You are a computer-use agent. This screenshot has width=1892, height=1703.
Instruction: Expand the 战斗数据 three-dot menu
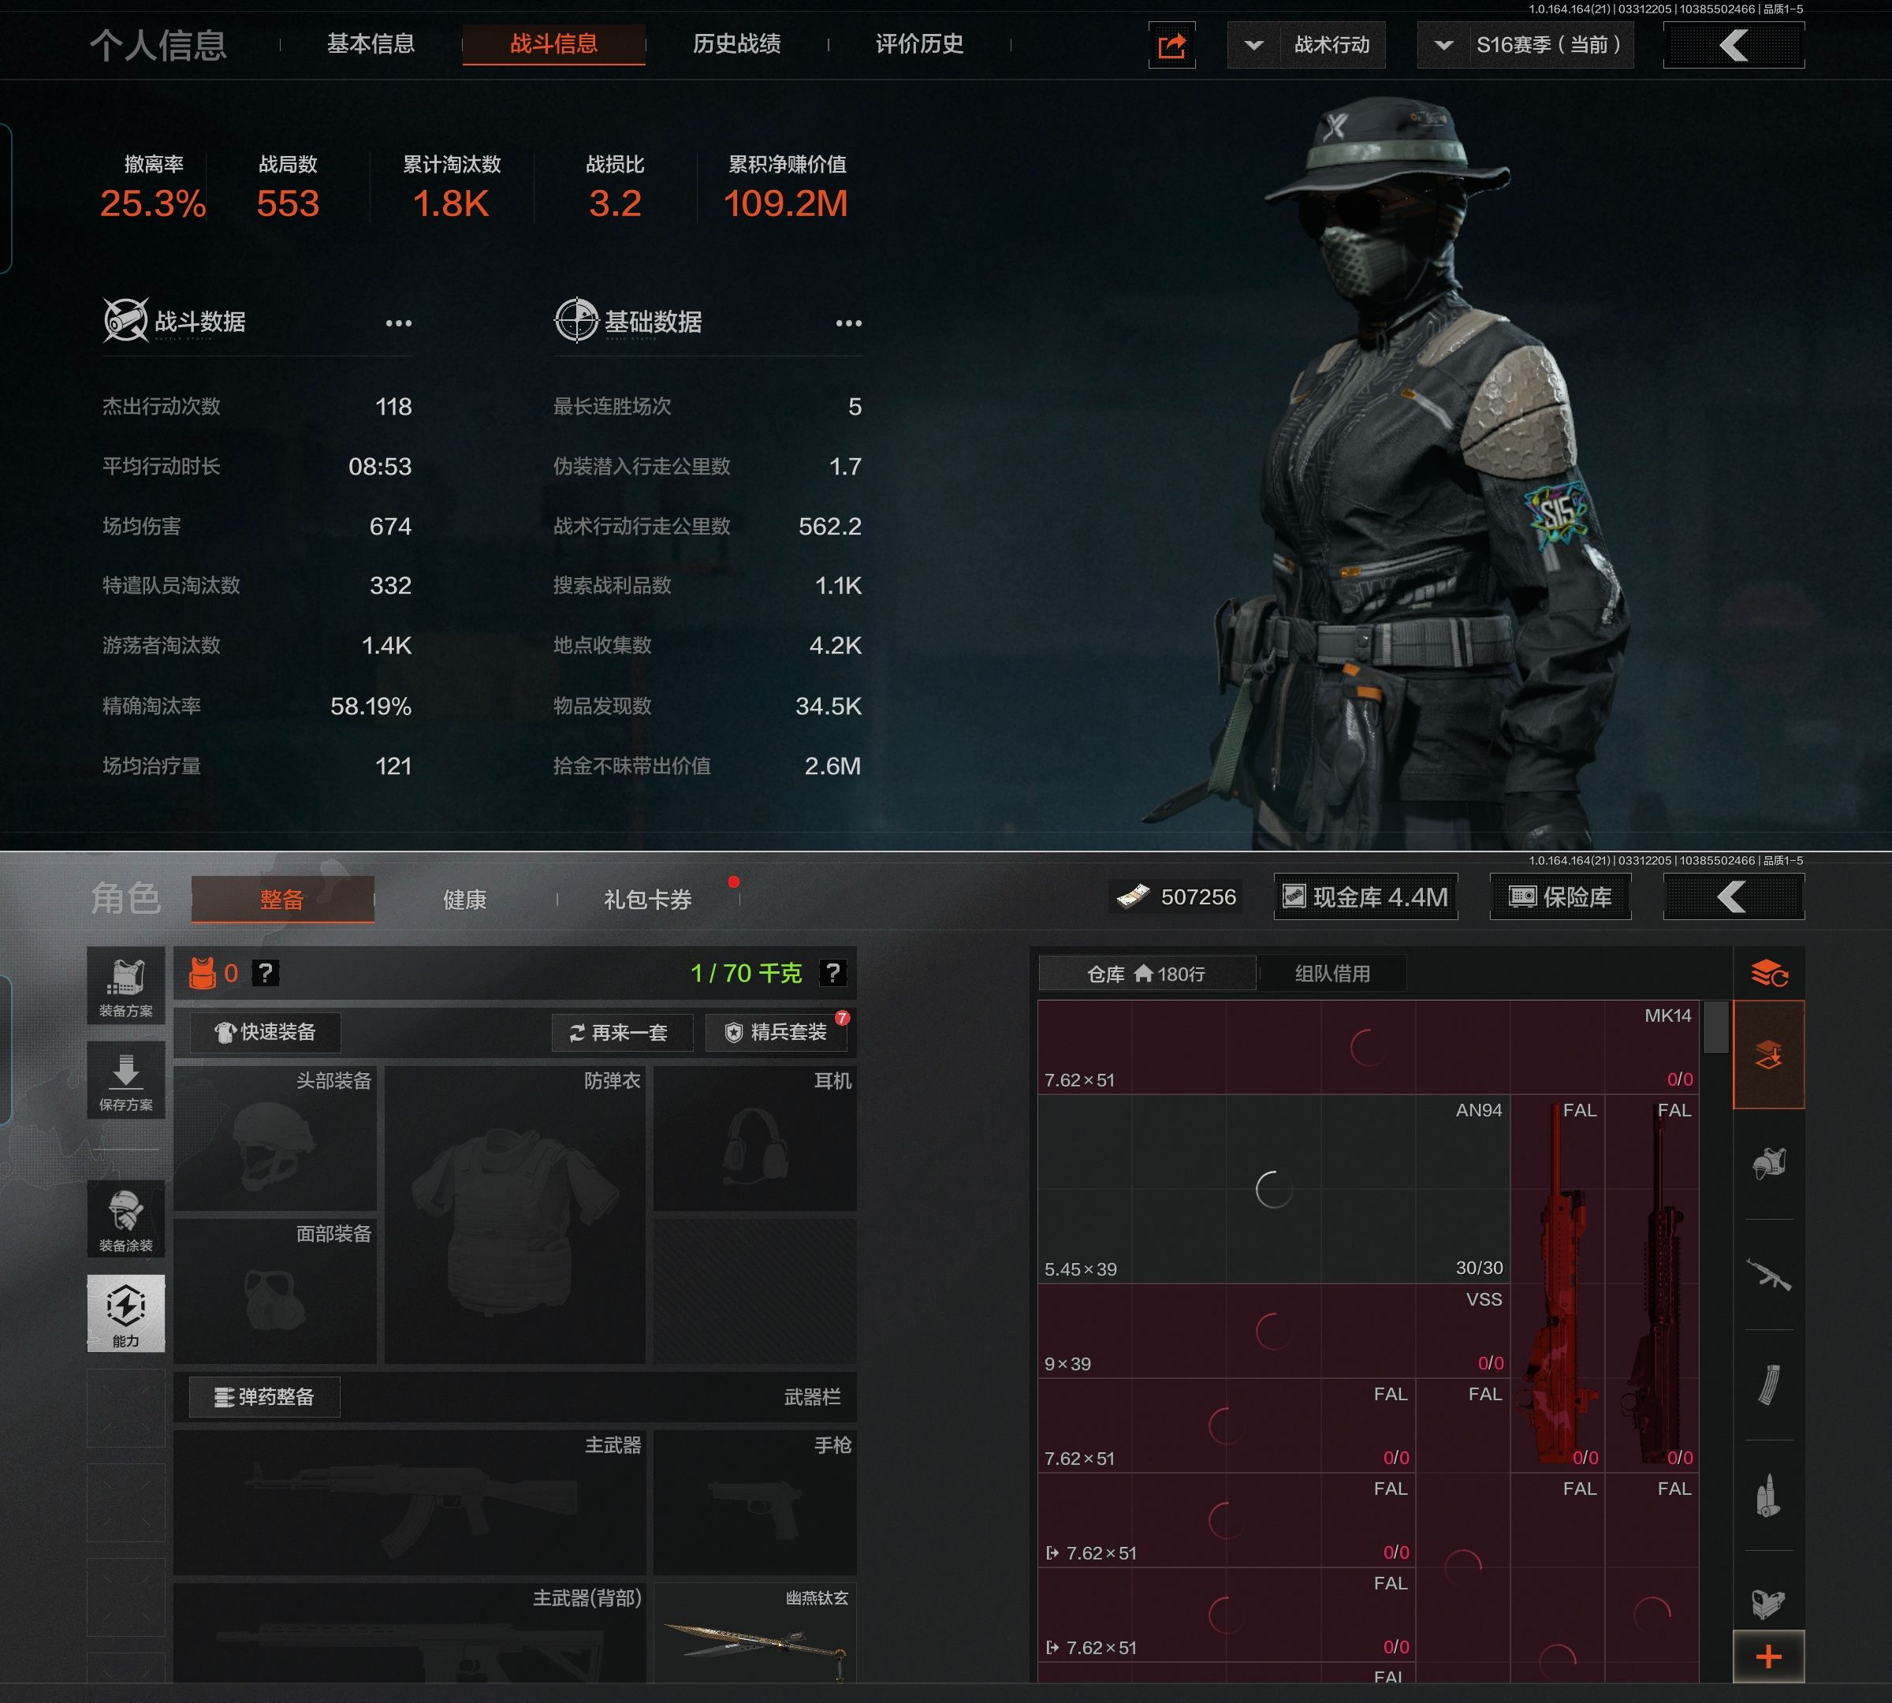[399, 322]
